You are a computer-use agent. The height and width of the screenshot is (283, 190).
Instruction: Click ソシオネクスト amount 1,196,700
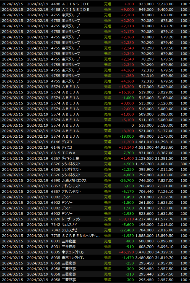pos(145,164)
